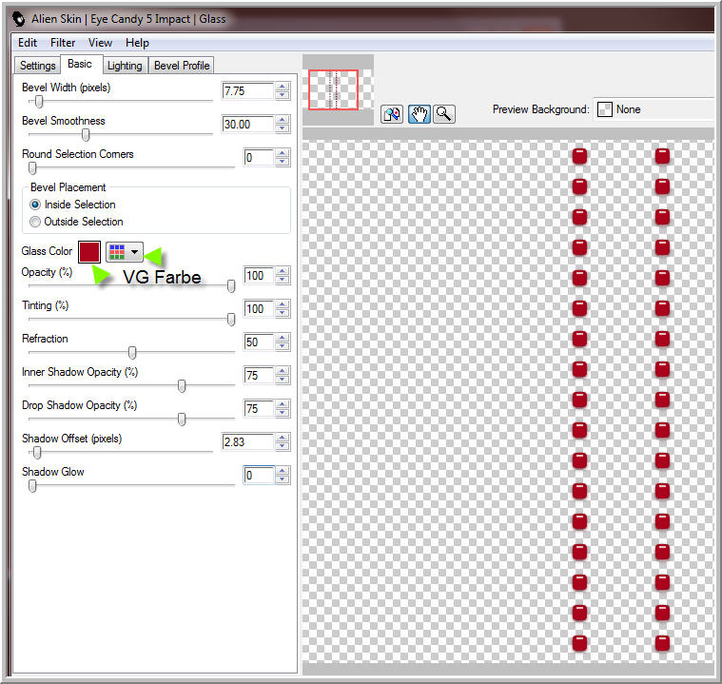
Task: Click the Drop Shadow Opacity slider handle
Action: [182, 419]
